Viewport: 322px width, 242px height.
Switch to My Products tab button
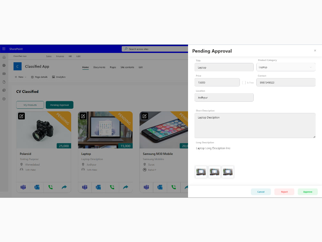30,105
